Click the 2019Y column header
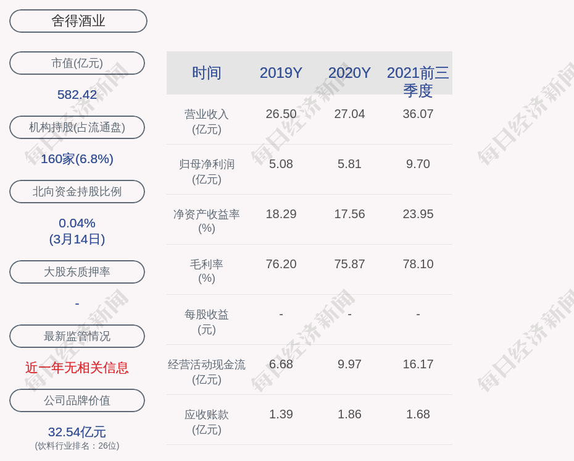The image size is (574, 461). point(281,73)
